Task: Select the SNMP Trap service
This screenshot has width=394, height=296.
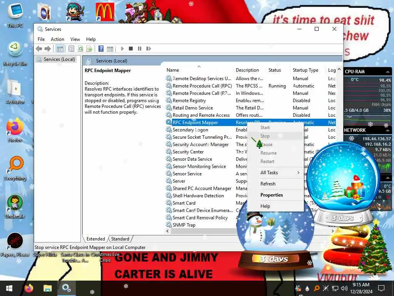Action: tap(184, 225)
